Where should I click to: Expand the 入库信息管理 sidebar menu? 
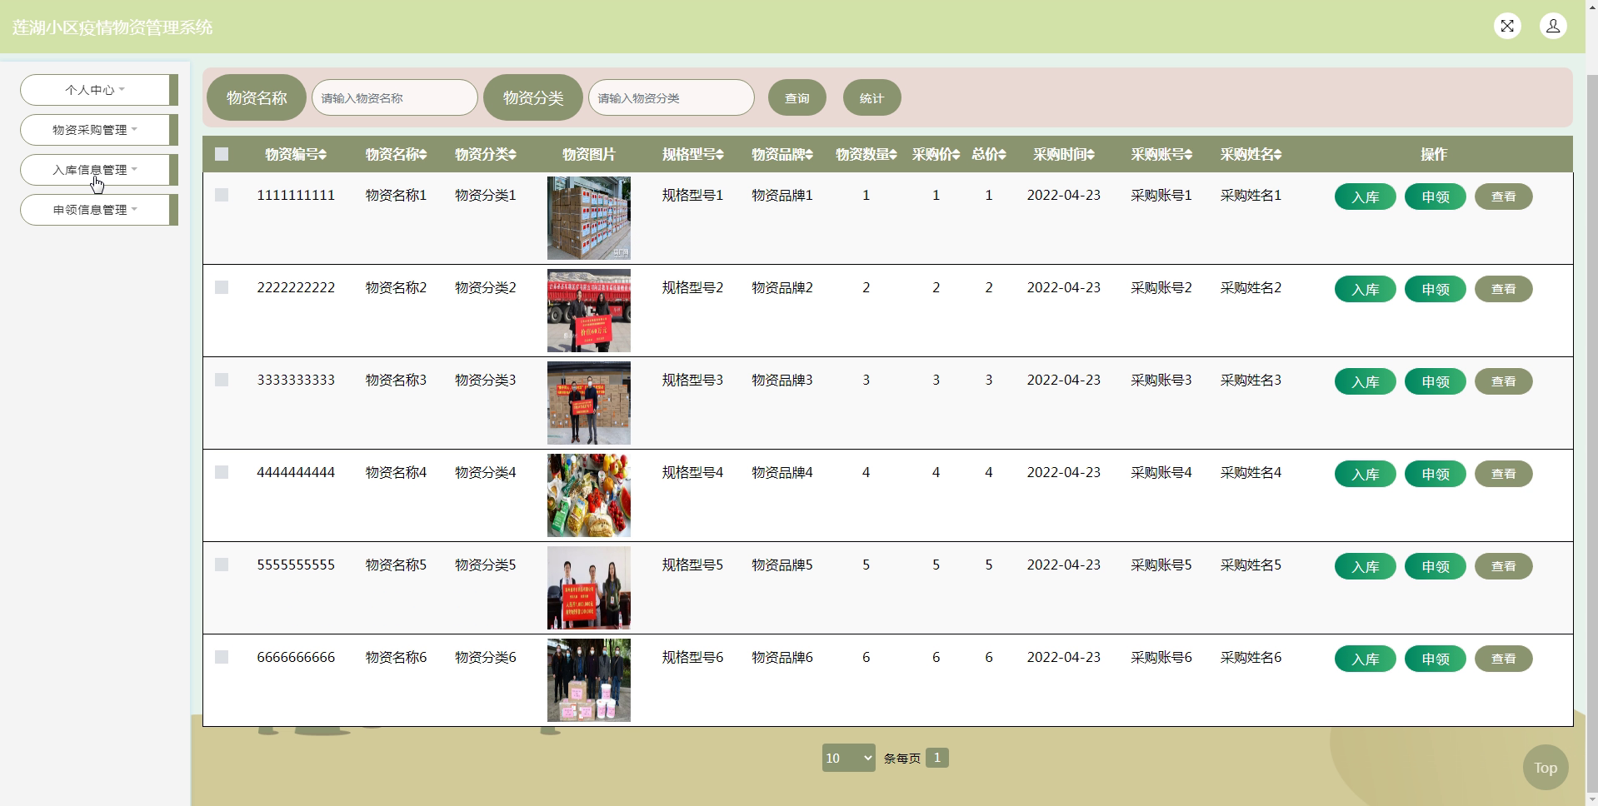tap(98, 170)
